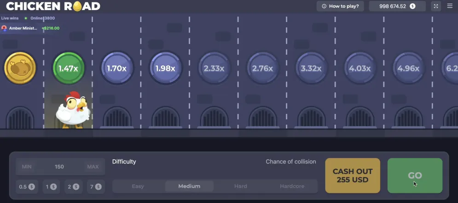Click the 4.03x multiplier coin
Screen dimensions: 458x203
click(x=360, y=68)
